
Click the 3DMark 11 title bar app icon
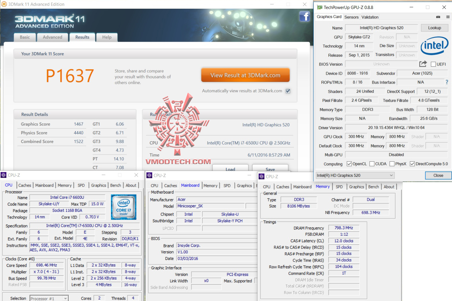pyautogui.click(x=4, y=4)
